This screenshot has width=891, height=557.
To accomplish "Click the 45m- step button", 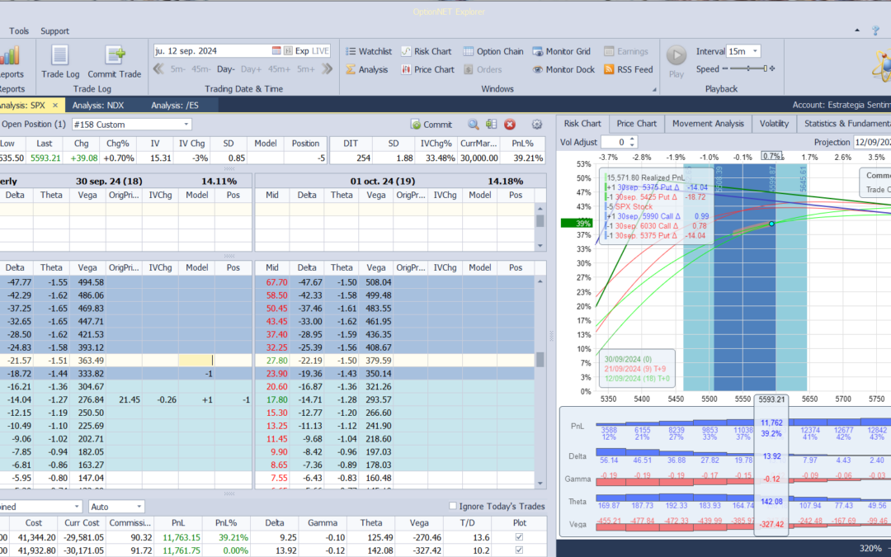I will point(200,69).
